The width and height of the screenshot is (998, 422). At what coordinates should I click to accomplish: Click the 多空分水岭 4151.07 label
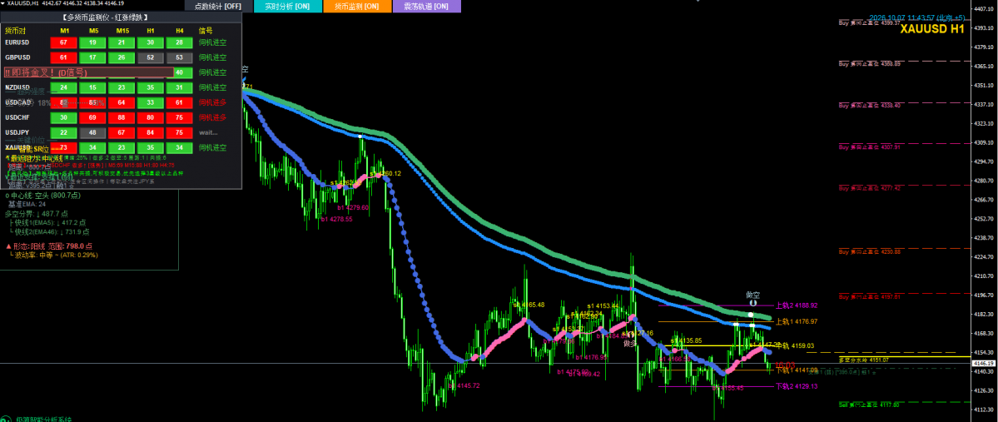[864, 360]
